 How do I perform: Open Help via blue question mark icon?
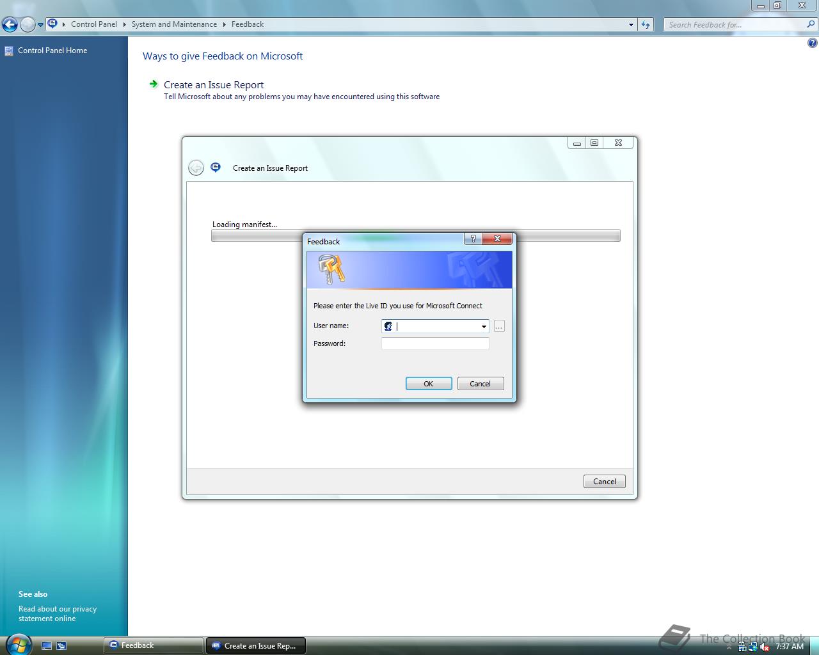click(x=812, y=43)
